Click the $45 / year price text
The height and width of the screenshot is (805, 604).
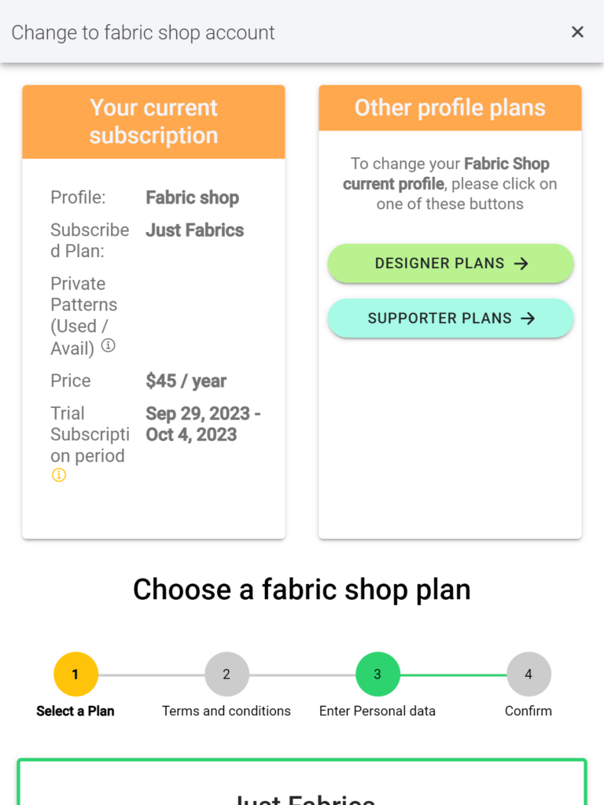[x=186, y=381]
